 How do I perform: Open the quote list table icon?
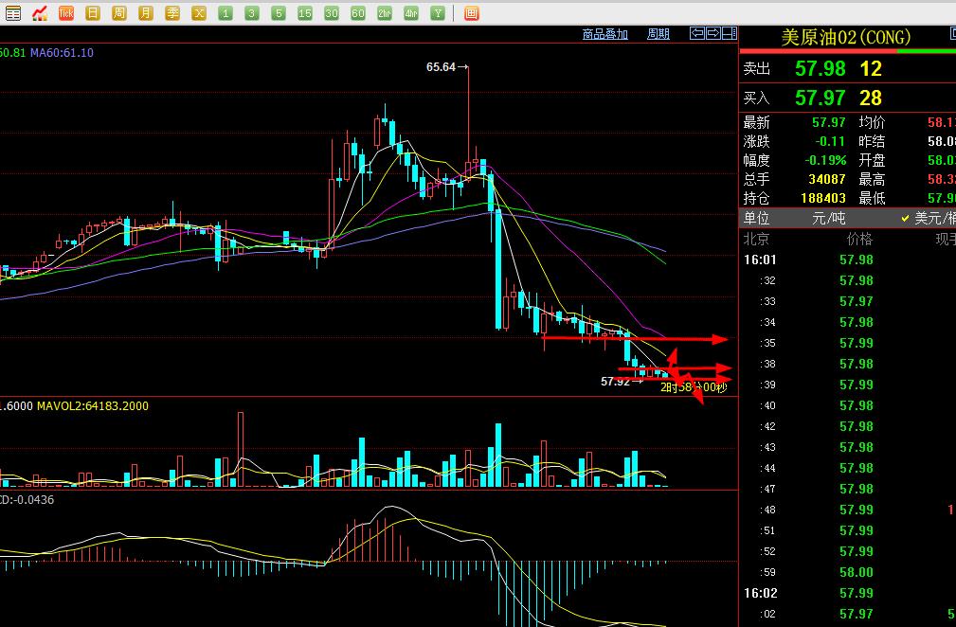tap(13, 13)
